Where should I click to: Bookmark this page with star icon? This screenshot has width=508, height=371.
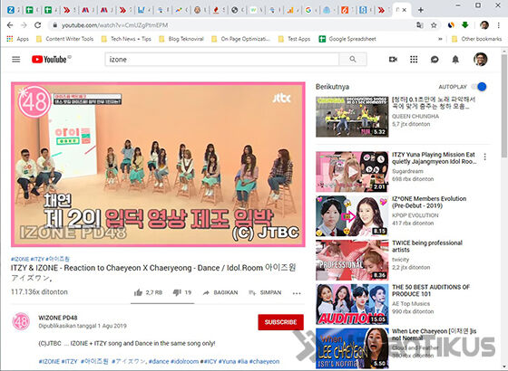434,25
